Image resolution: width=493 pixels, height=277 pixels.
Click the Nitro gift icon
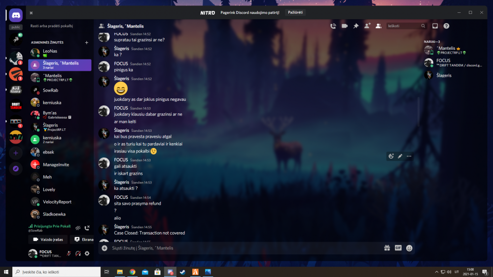(x=387, y=248)
